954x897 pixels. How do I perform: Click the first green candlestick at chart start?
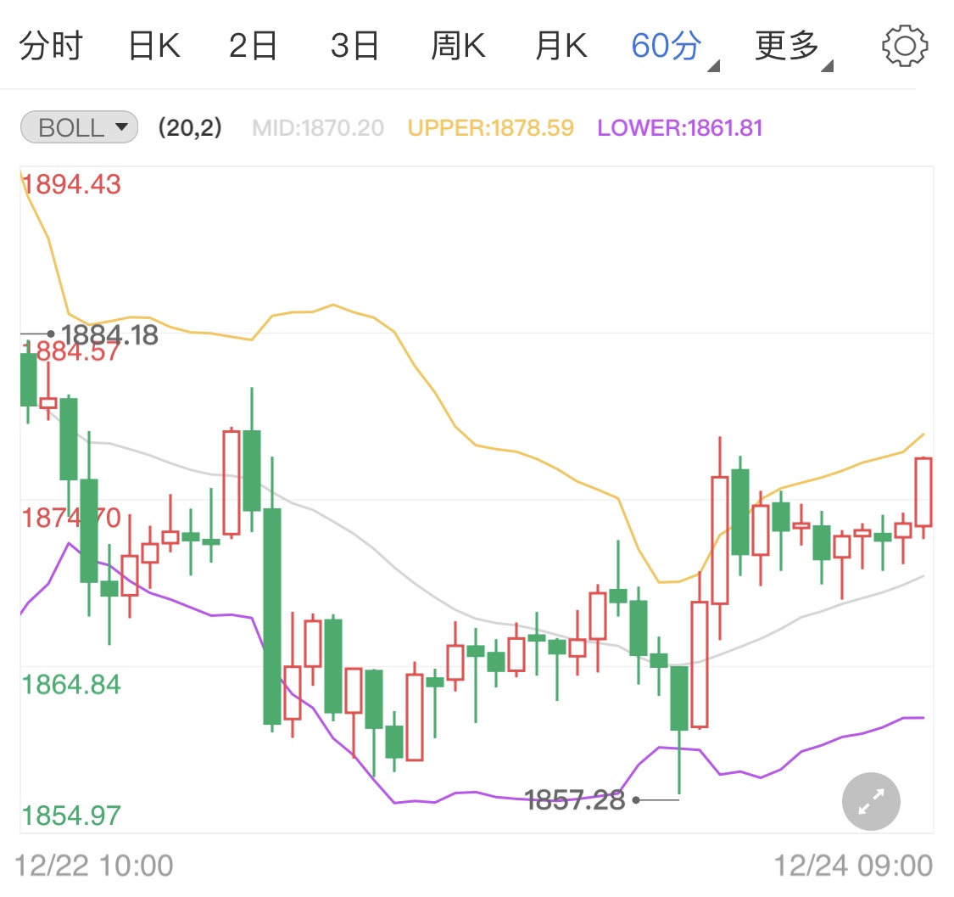(x=28, y=379)
